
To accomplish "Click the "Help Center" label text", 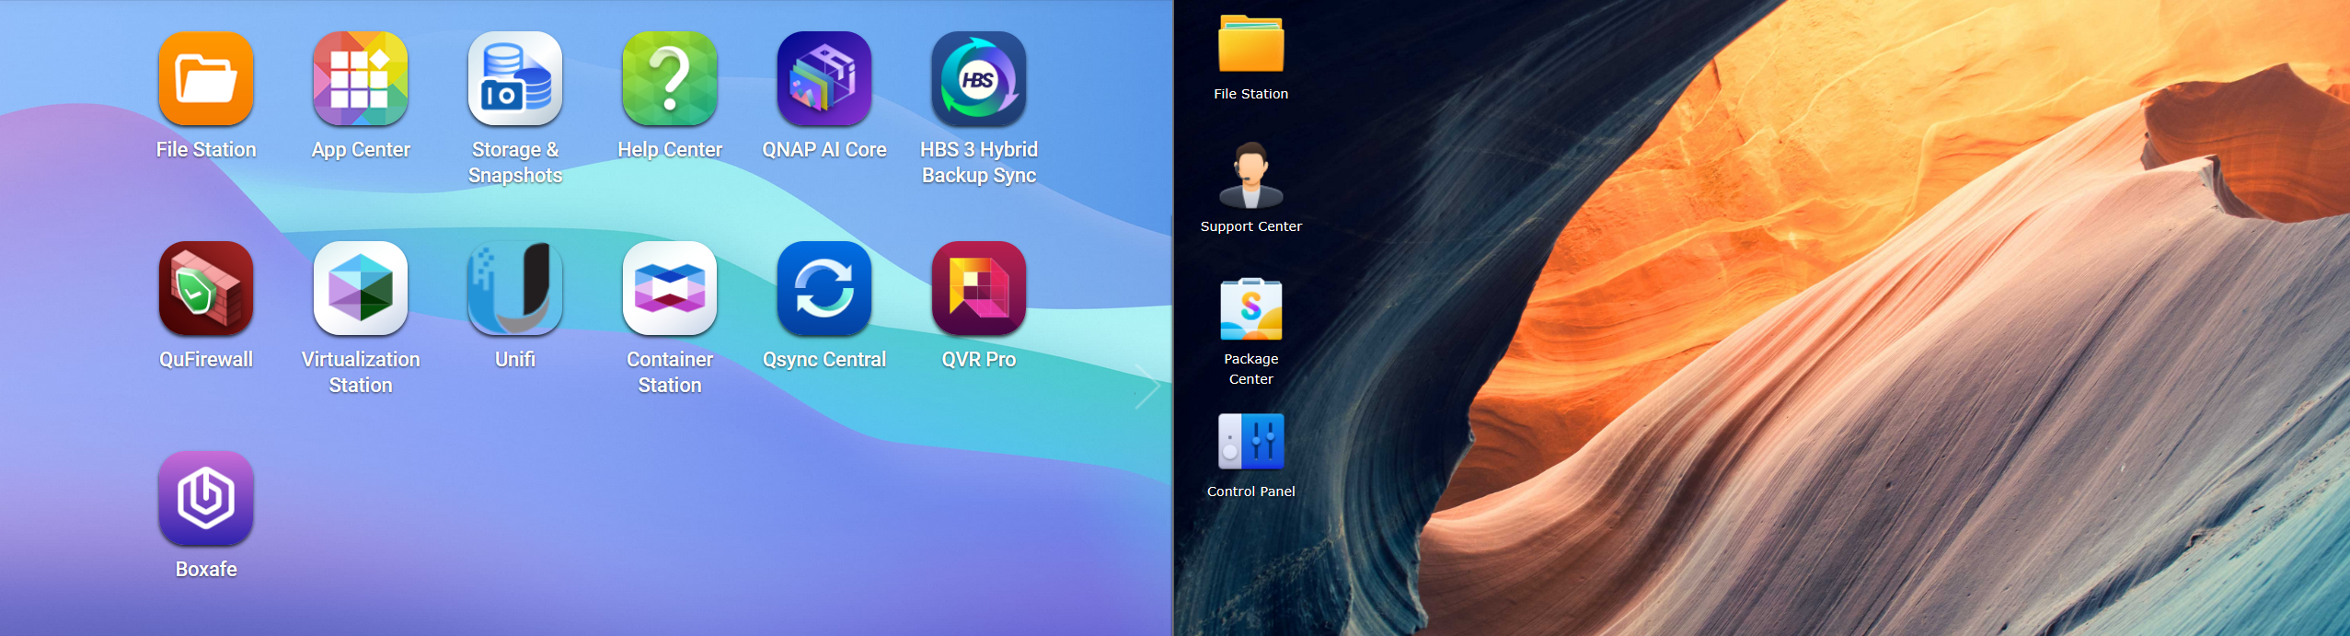I will 670,150.
